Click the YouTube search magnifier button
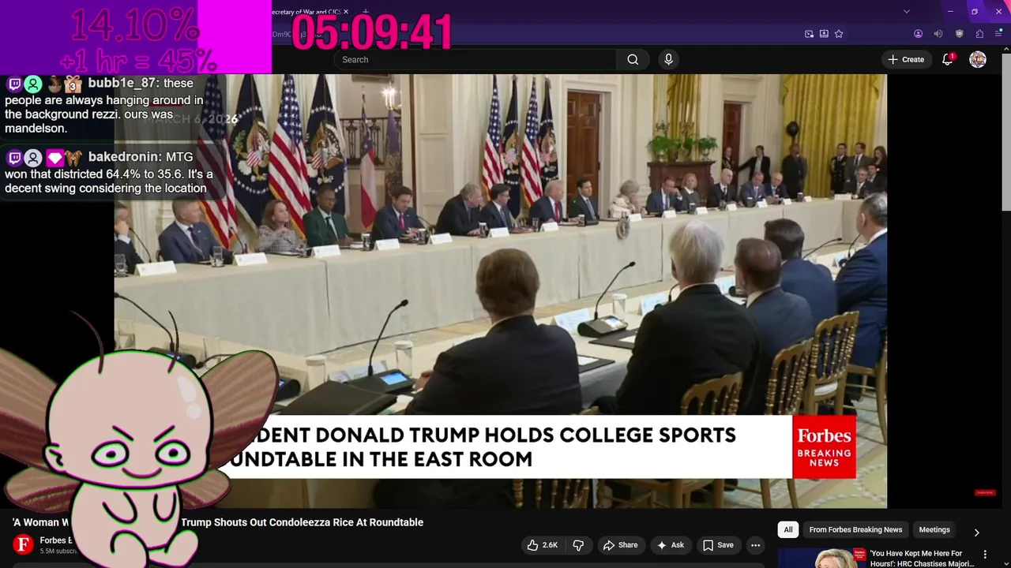Screen dimensions: 1011x568 pos(633,59)
